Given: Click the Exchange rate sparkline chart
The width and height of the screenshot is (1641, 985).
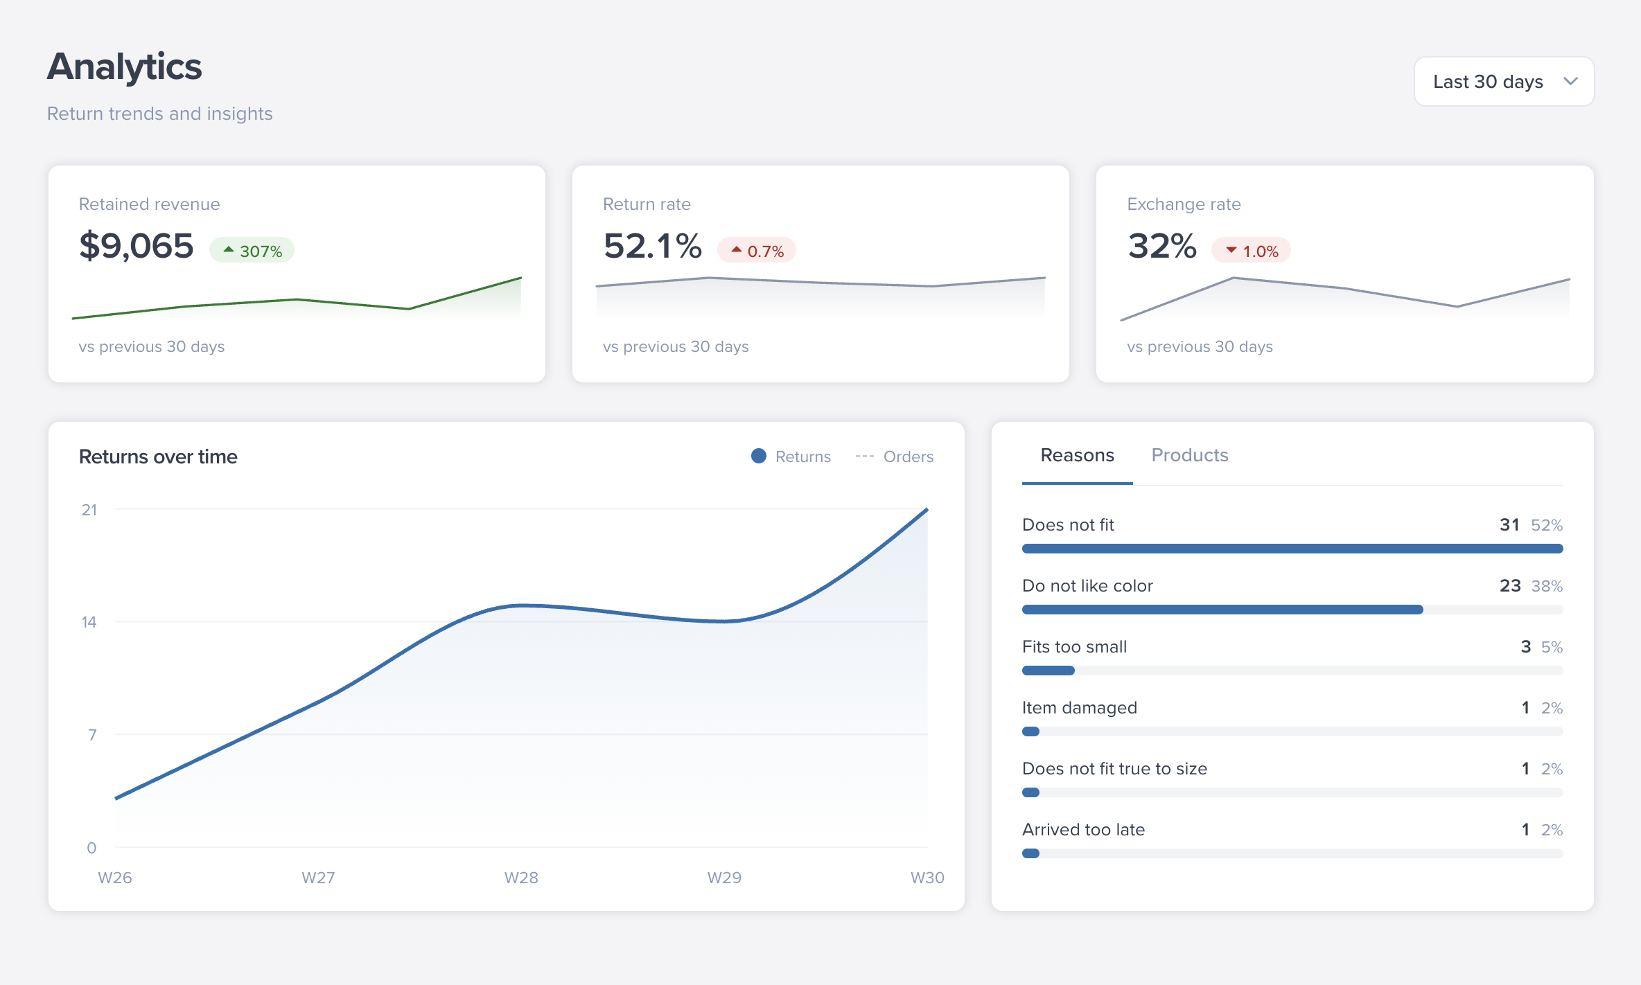Looking at the screenshot, I should point(1345,299).
